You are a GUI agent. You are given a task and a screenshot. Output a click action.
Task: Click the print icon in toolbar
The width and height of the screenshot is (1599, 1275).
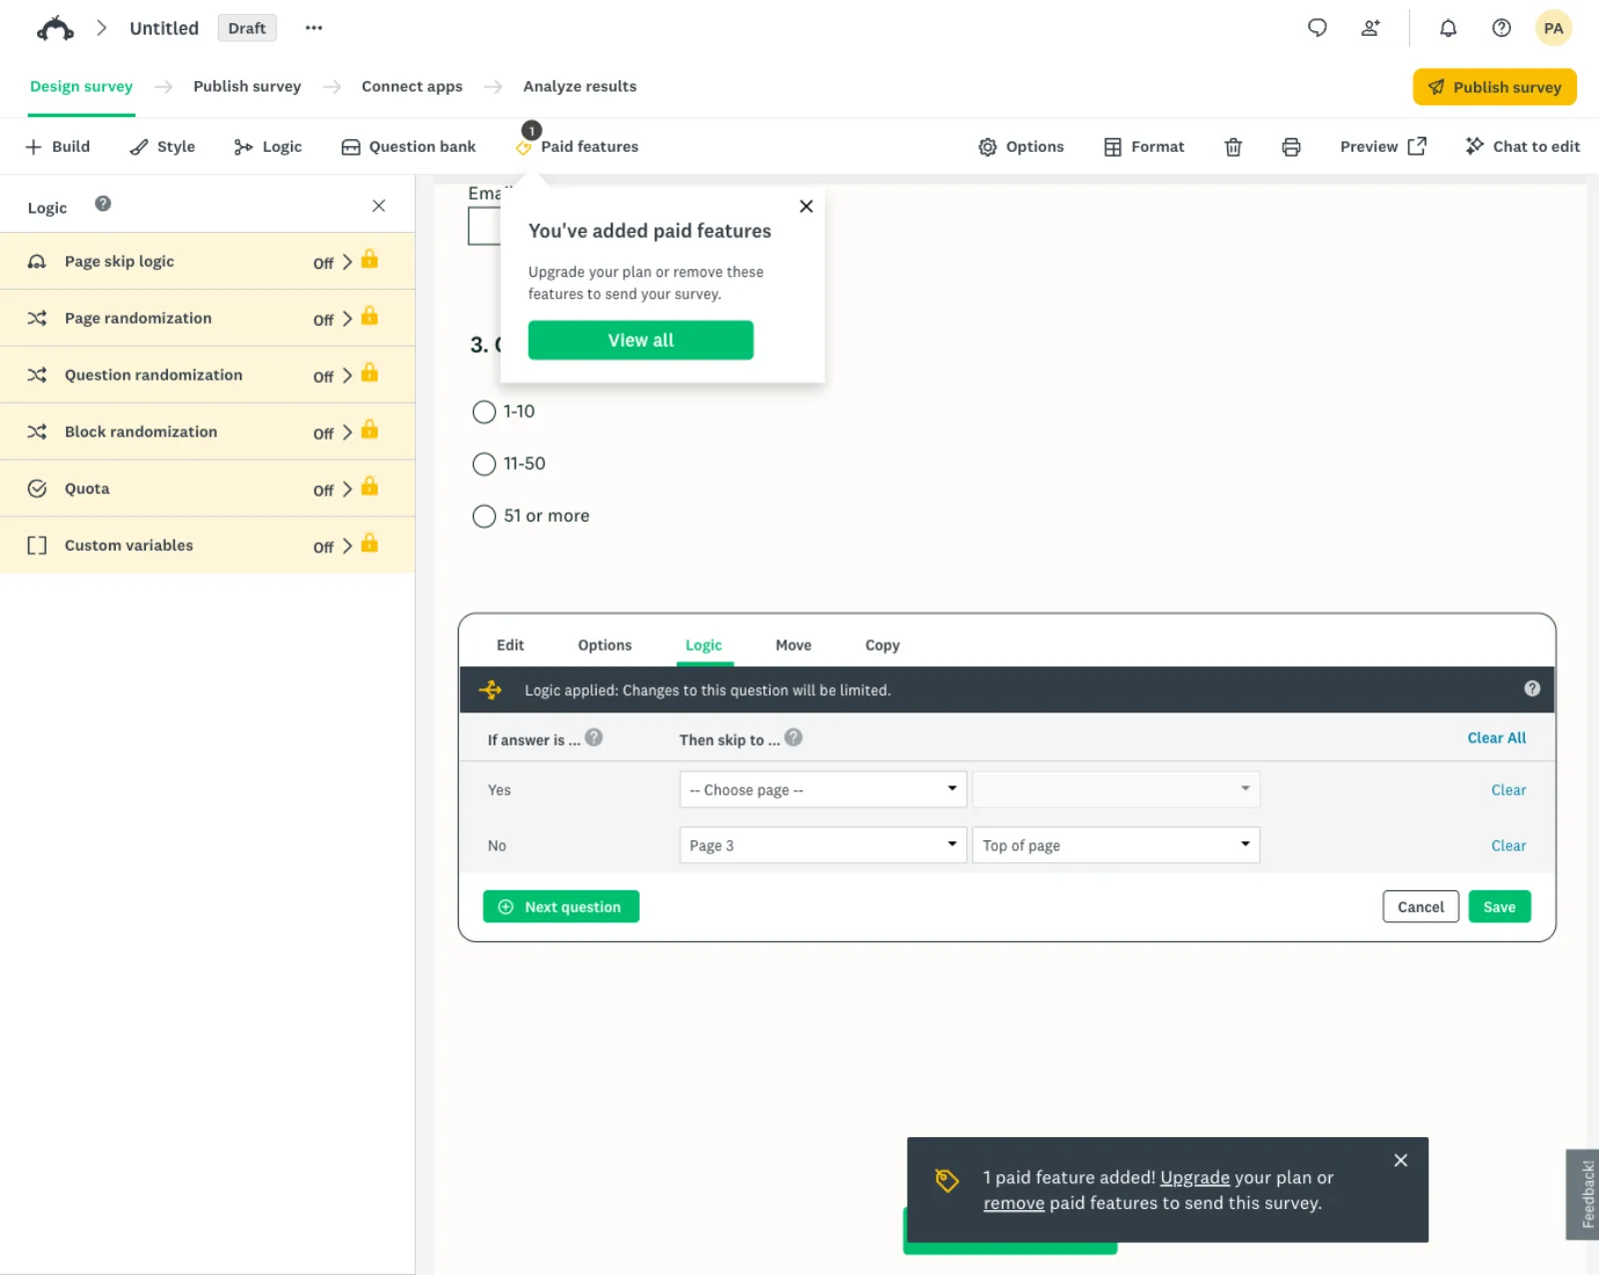(1291, 147)
